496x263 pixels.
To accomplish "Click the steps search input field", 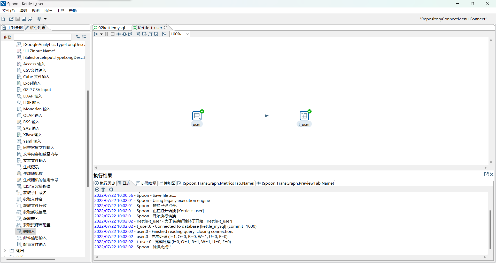I will [x=43, y=37].
